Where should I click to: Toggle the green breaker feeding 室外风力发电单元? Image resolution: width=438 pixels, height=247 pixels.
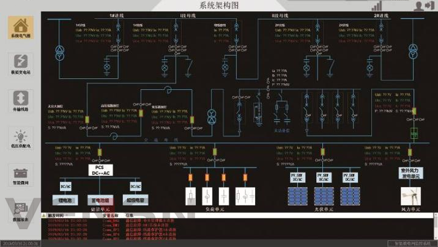(x=410, y=152)
